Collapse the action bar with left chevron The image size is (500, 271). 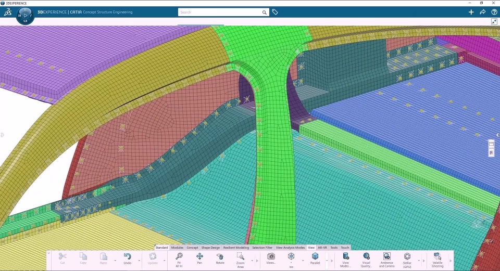tap(48, 253)
